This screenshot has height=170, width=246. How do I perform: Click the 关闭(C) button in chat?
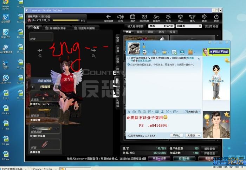click(176, 135)
